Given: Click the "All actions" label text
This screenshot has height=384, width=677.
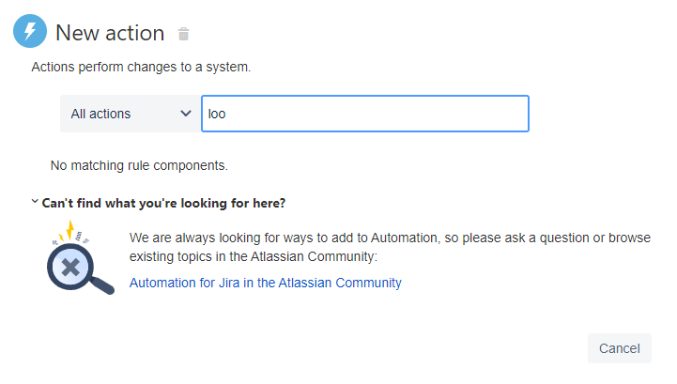Looking at the screenshot, I should 100,114.
